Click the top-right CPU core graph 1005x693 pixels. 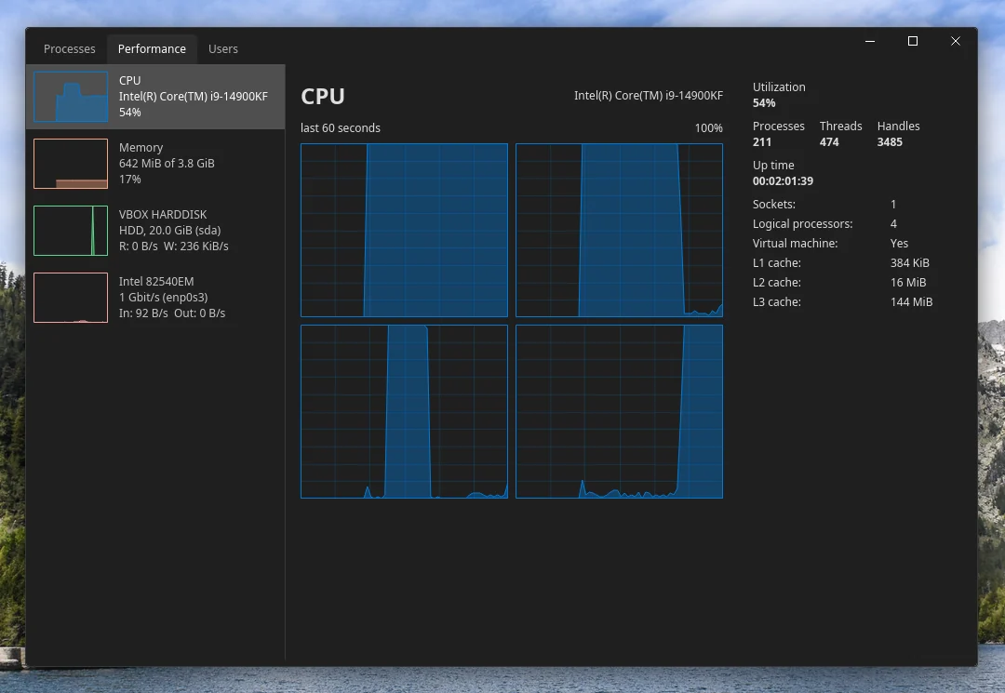coord(619,230)
